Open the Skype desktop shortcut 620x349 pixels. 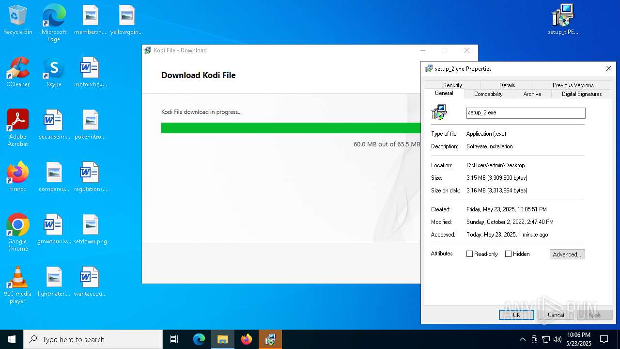click(x=54, y=73)
